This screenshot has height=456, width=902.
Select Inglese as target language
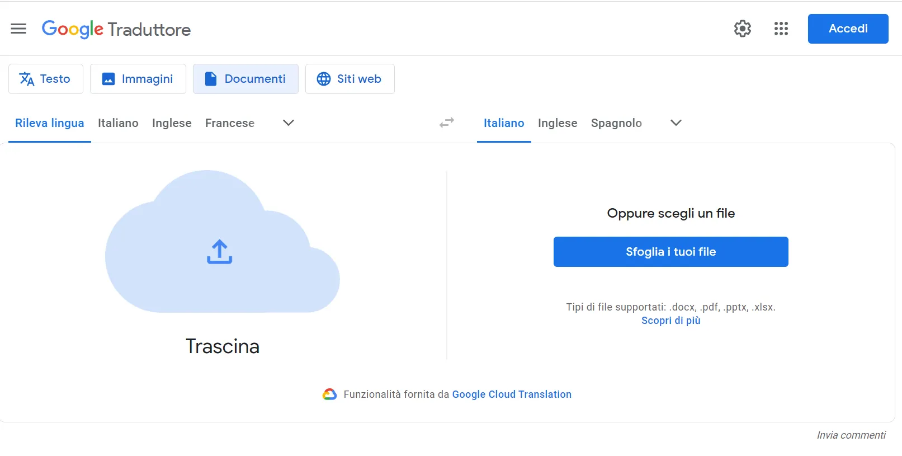[x=558, y=123]
